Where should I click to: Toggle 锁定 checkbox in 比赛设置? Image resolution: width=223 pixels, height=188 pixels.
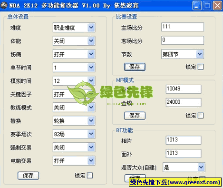click(201, 67)
